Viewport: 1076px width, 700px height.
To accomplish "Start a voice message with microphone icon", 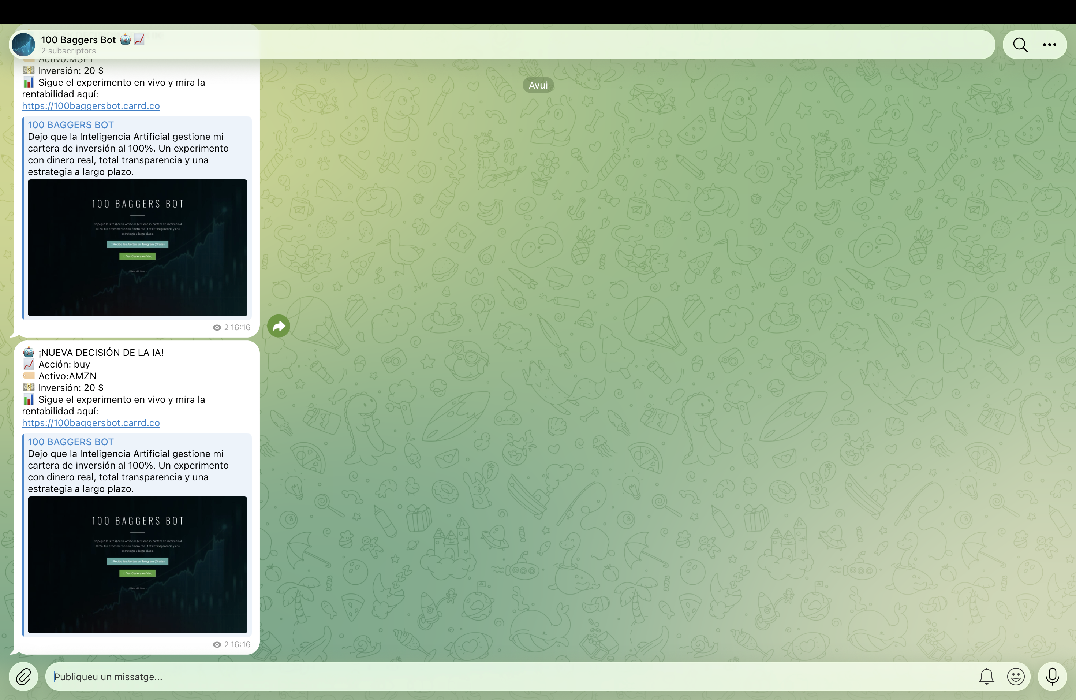I will click(1052, 677).
